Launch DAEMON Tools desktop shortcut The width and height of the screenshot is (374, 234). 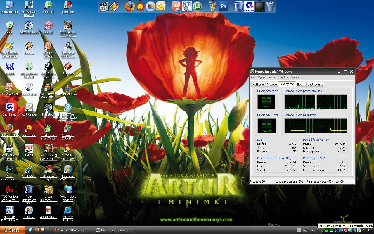(x=29, y=28)
